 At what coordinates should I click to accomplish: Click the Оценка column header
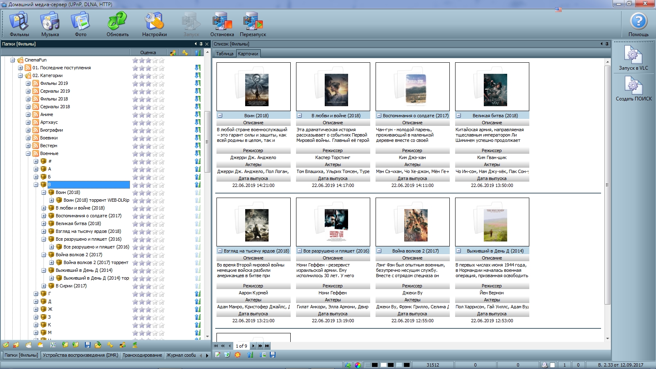[148, 52]
